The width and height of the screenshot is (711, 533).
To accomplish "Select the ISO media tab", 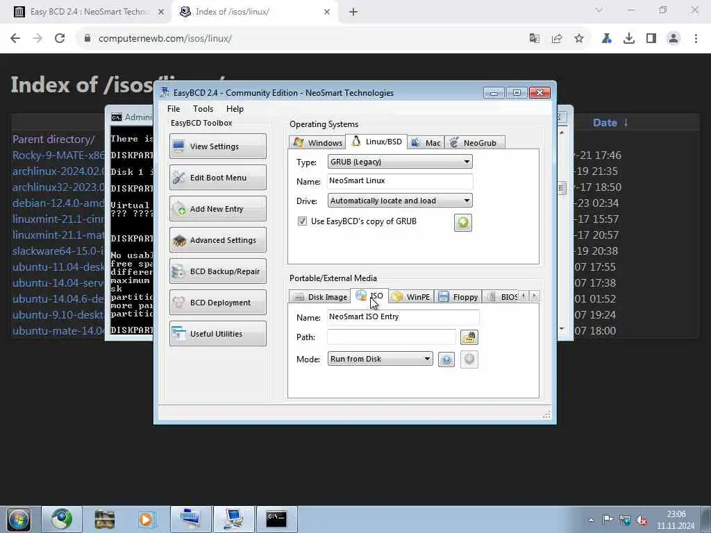I will tap(369, 296).
